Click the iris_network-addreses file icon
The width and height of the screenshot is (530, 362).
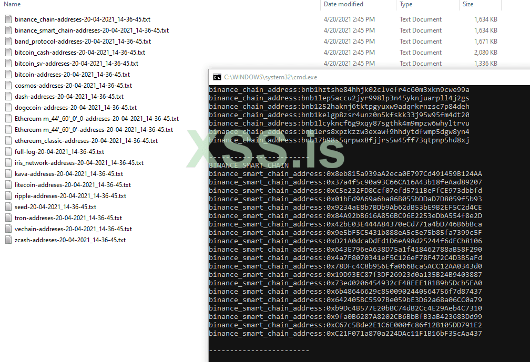[8, 163]
